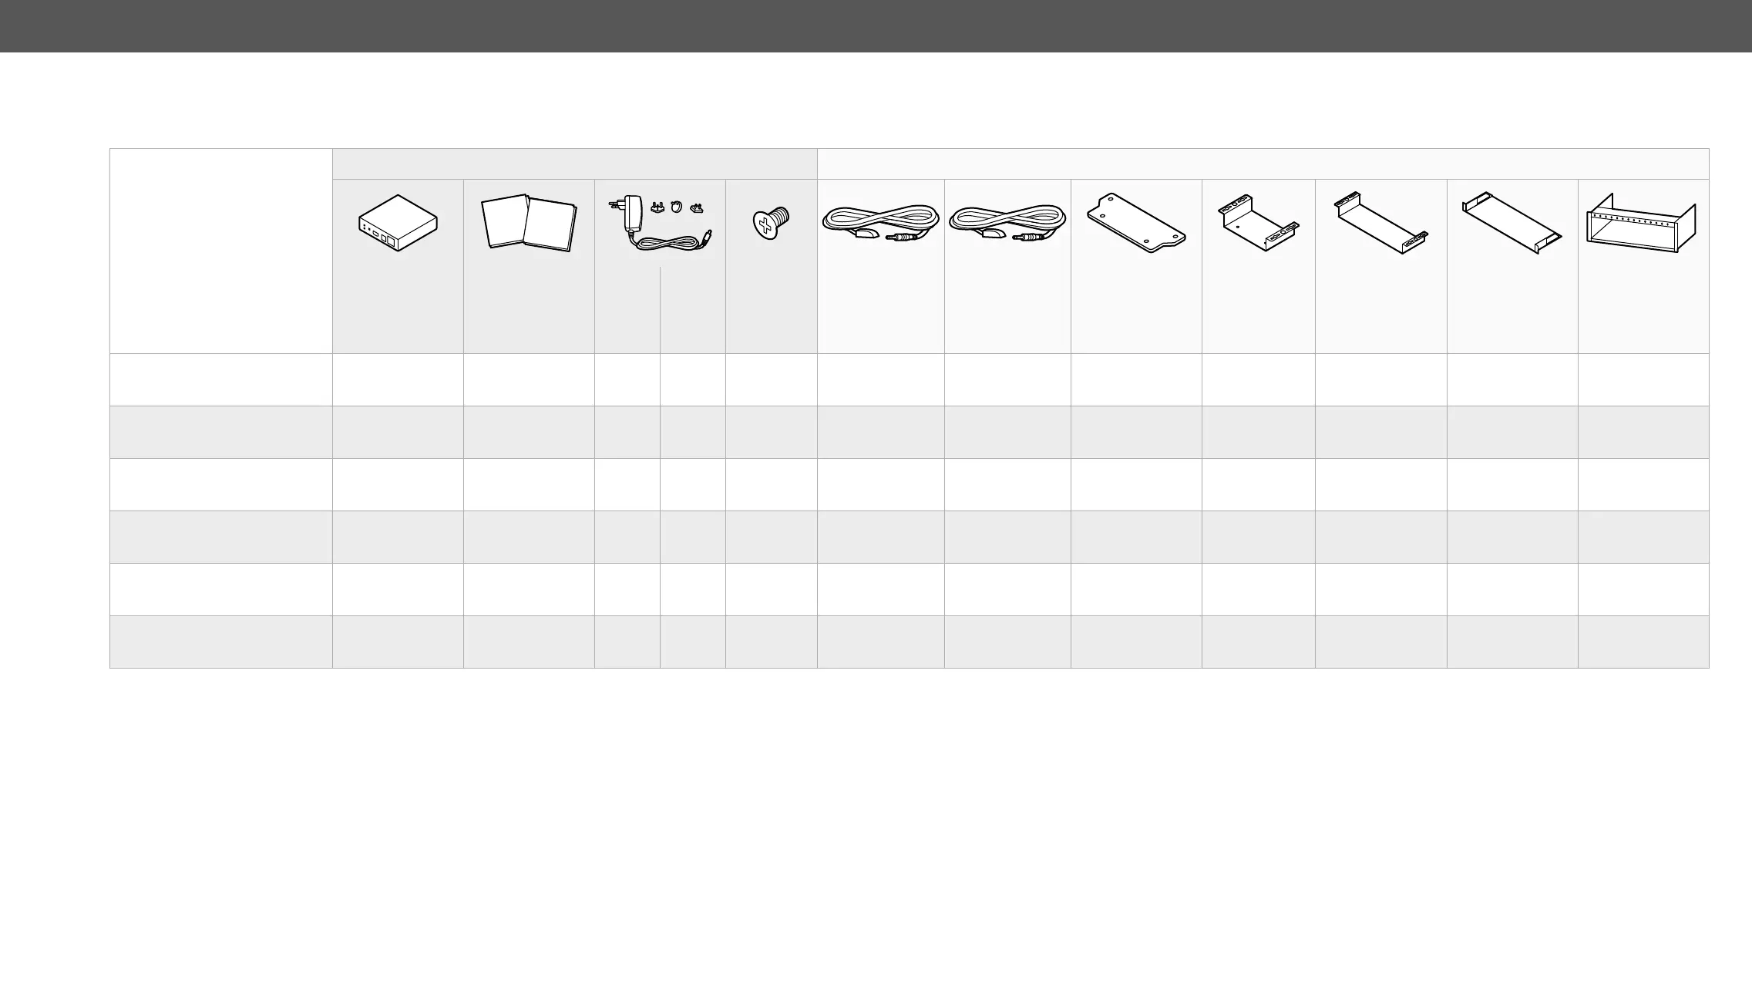Select the long slotted mounting bracket icon
The width and height of the screenshot is (1752, 984).
pos(1381,224)
